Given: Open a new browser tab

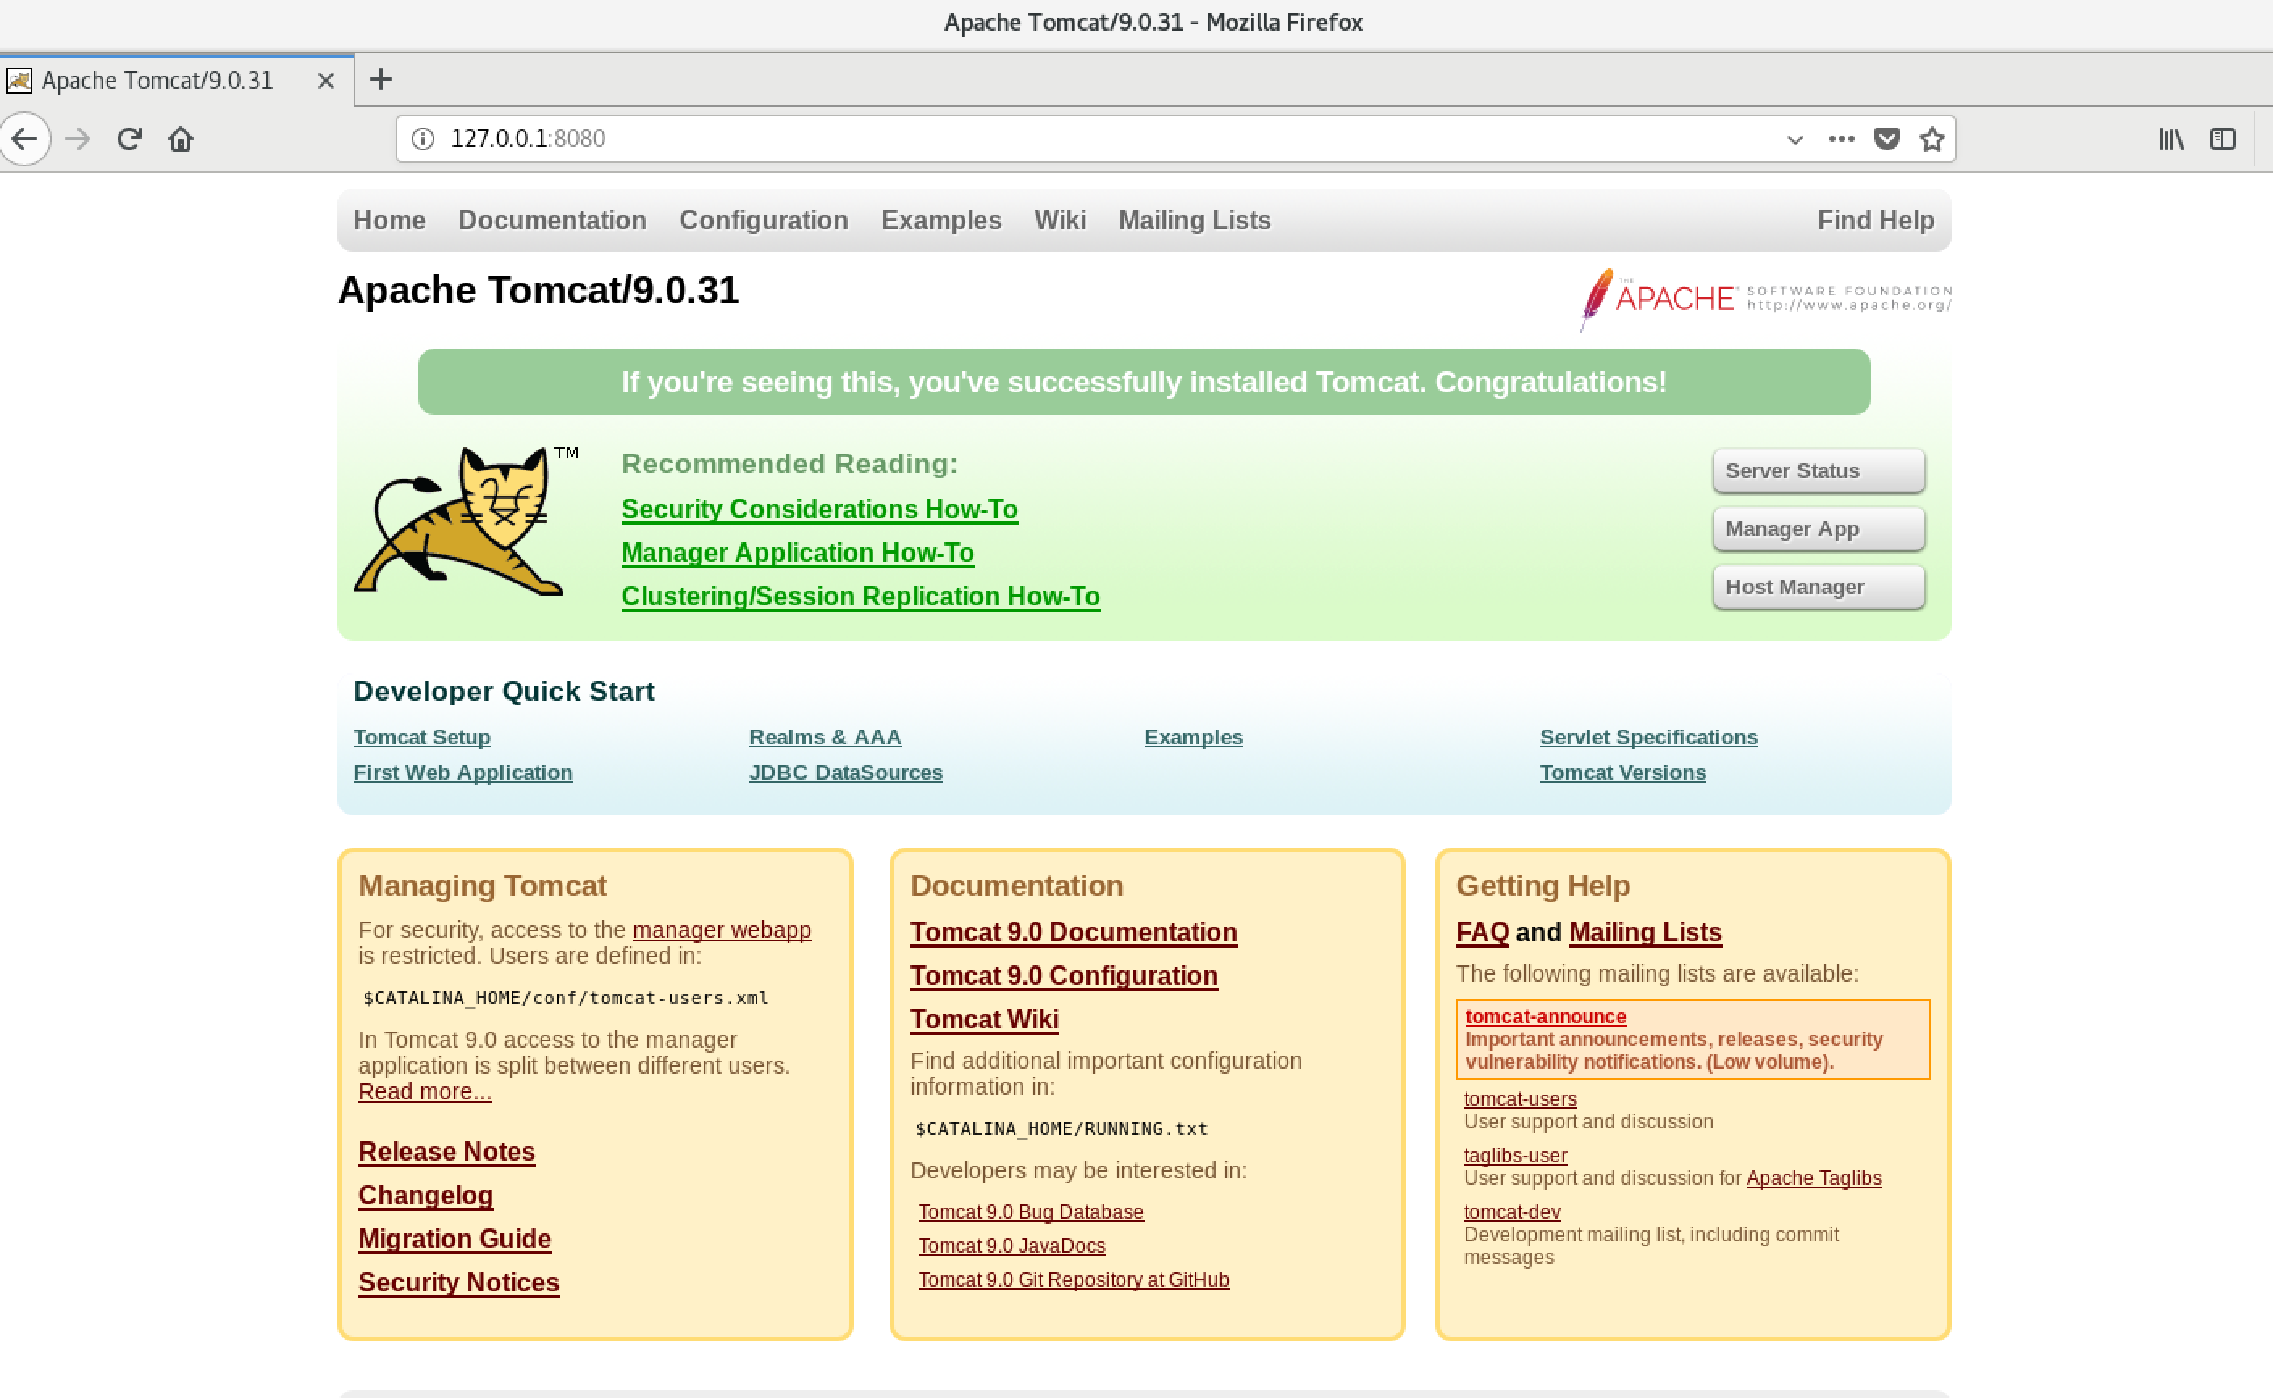Looking at the screenshot, I should [380, 80].
